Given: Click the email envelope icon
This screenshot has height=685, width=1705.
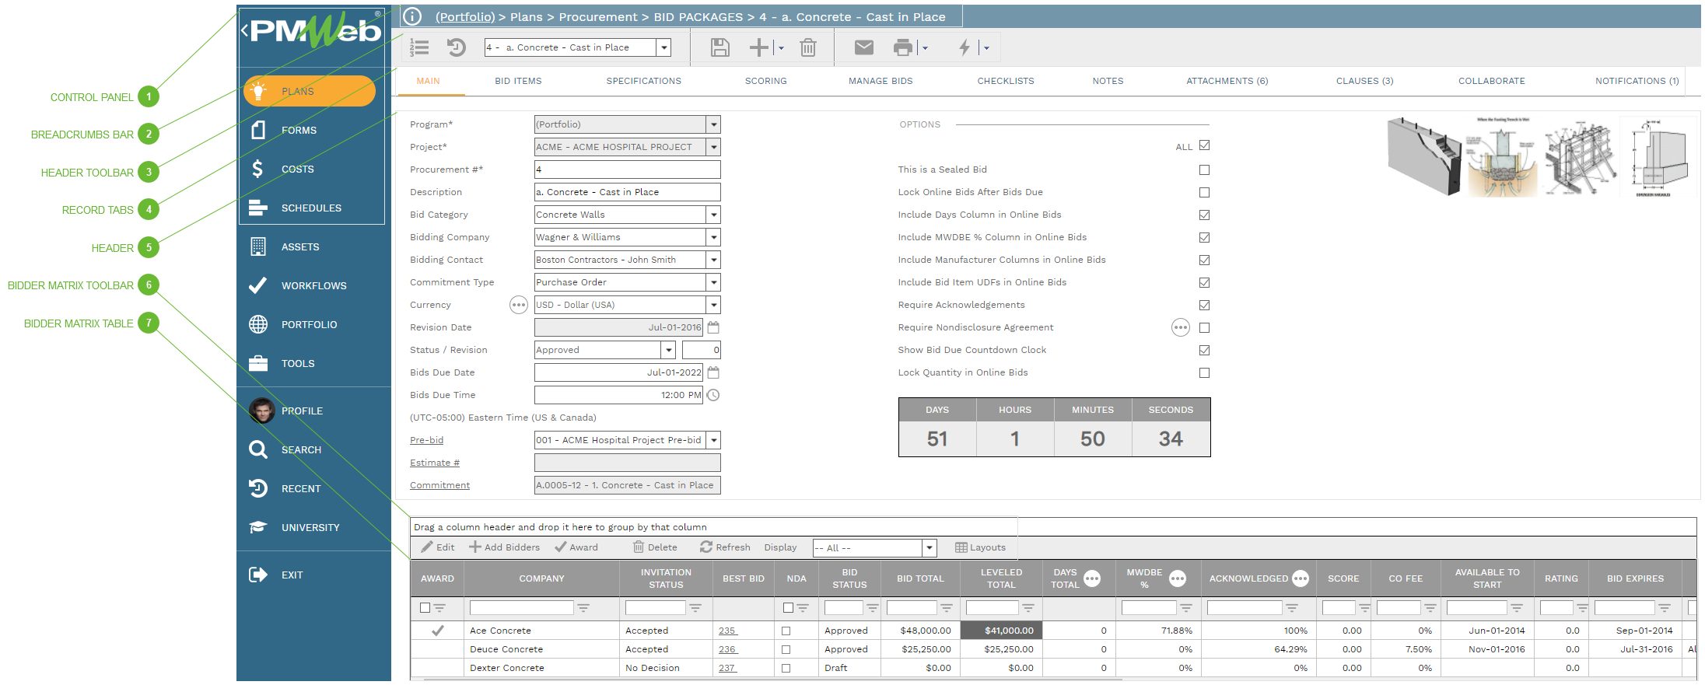Looking at the screenshot, I should click(863, 48).
